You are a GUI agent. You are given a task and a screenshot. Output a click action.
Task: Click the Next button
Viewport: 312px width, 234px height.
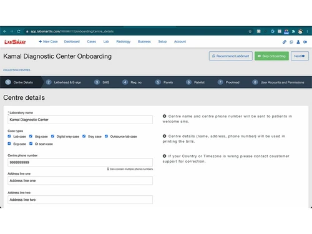coord(300,56)
